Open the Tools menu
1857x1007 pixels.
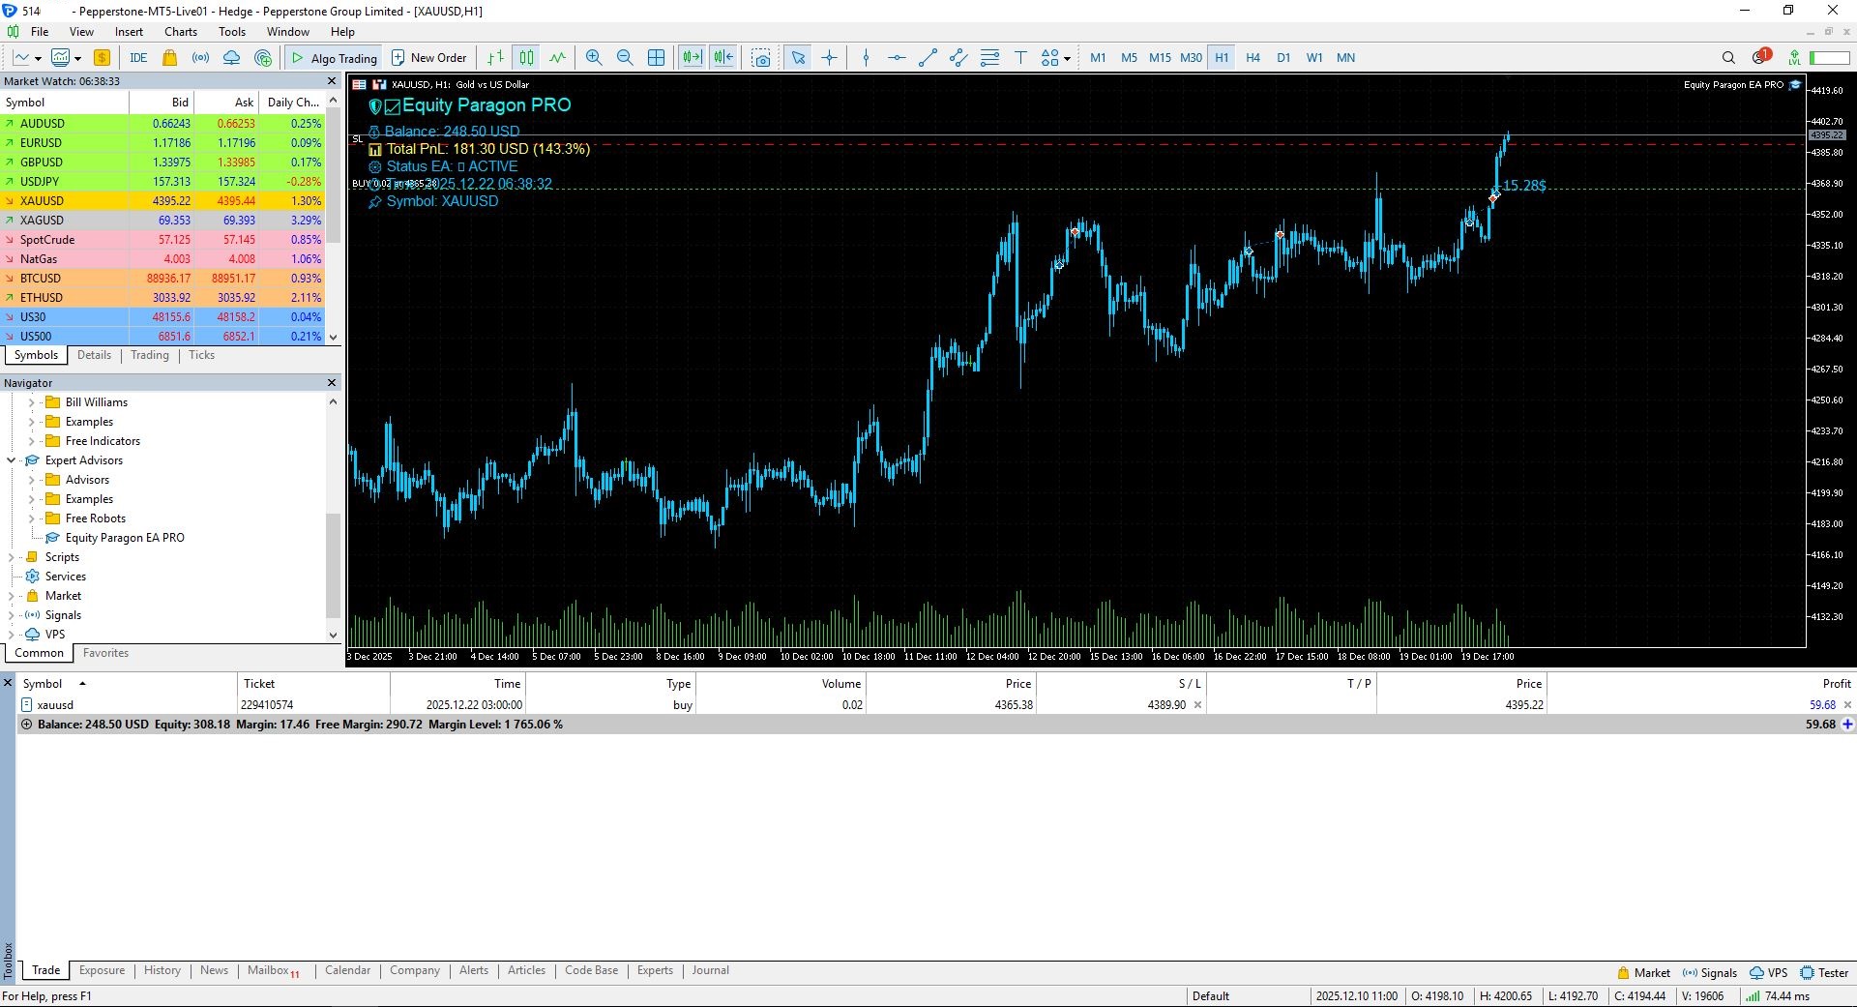[232, 32]
